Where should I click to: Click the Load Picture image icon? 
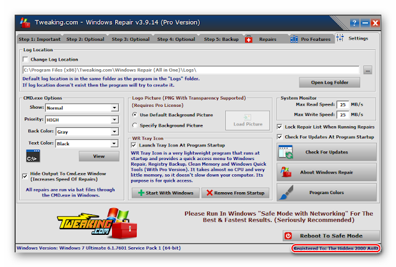[247, 117]
